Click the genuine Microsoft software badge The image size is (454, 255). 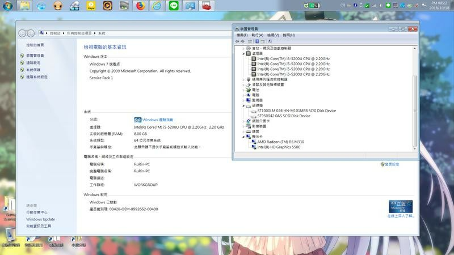tap(401, 206)
